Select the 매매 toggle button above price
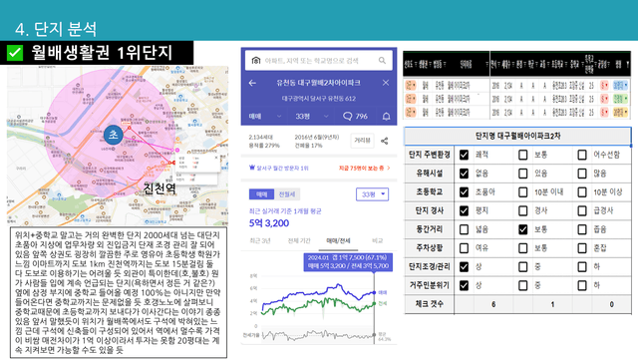 pos(261,194)
